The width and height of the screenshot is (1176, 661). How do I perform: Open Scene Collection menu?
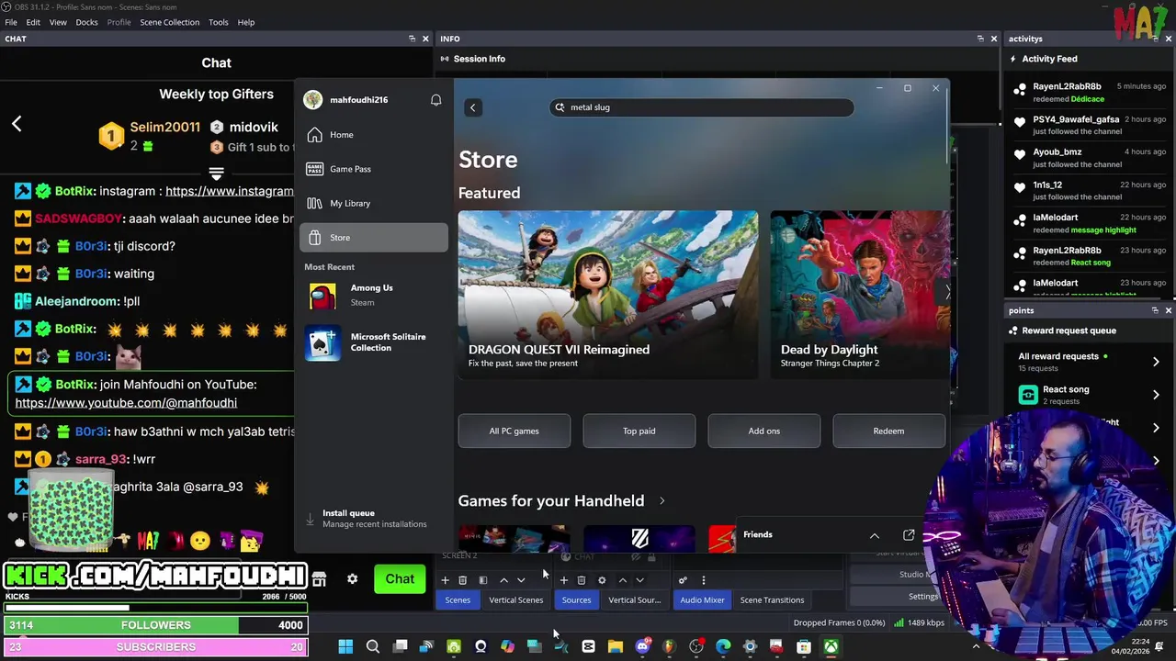coord(169,22)
